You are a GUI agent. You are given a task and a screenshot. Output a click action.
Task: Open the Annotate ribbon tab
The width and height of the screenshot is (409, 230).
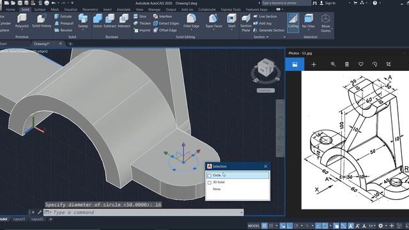[123, 10]
